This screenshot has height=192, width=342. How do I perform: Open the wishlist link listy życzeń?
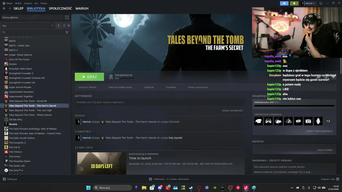pos(175,138)
